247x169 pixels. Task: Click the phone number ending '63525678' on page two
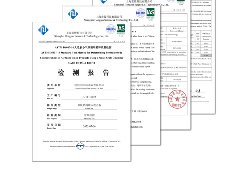pos(136,122)
